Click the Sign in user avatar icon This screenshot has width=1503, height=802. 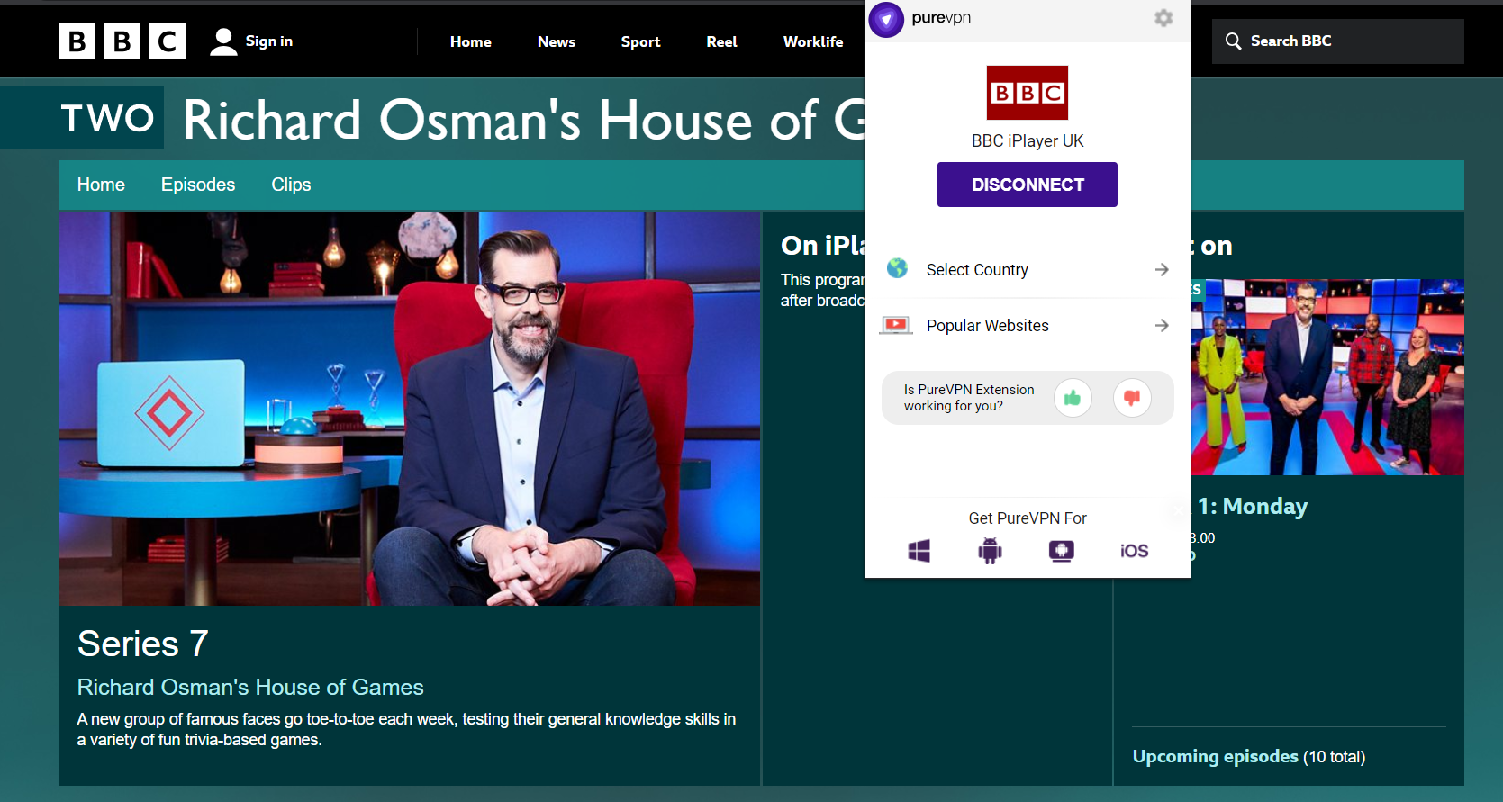pos(223,41)
